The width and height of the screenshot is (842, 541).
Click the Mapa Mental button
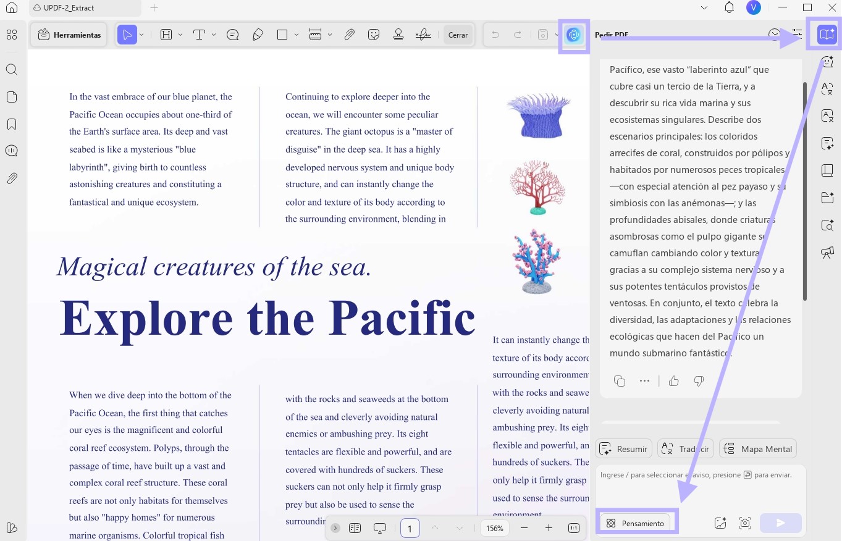pyautogui.click(x=758, y=449)
